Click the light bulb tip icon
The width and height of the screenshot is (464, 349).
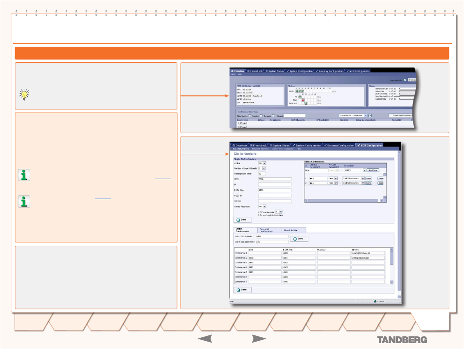(24, 94)
